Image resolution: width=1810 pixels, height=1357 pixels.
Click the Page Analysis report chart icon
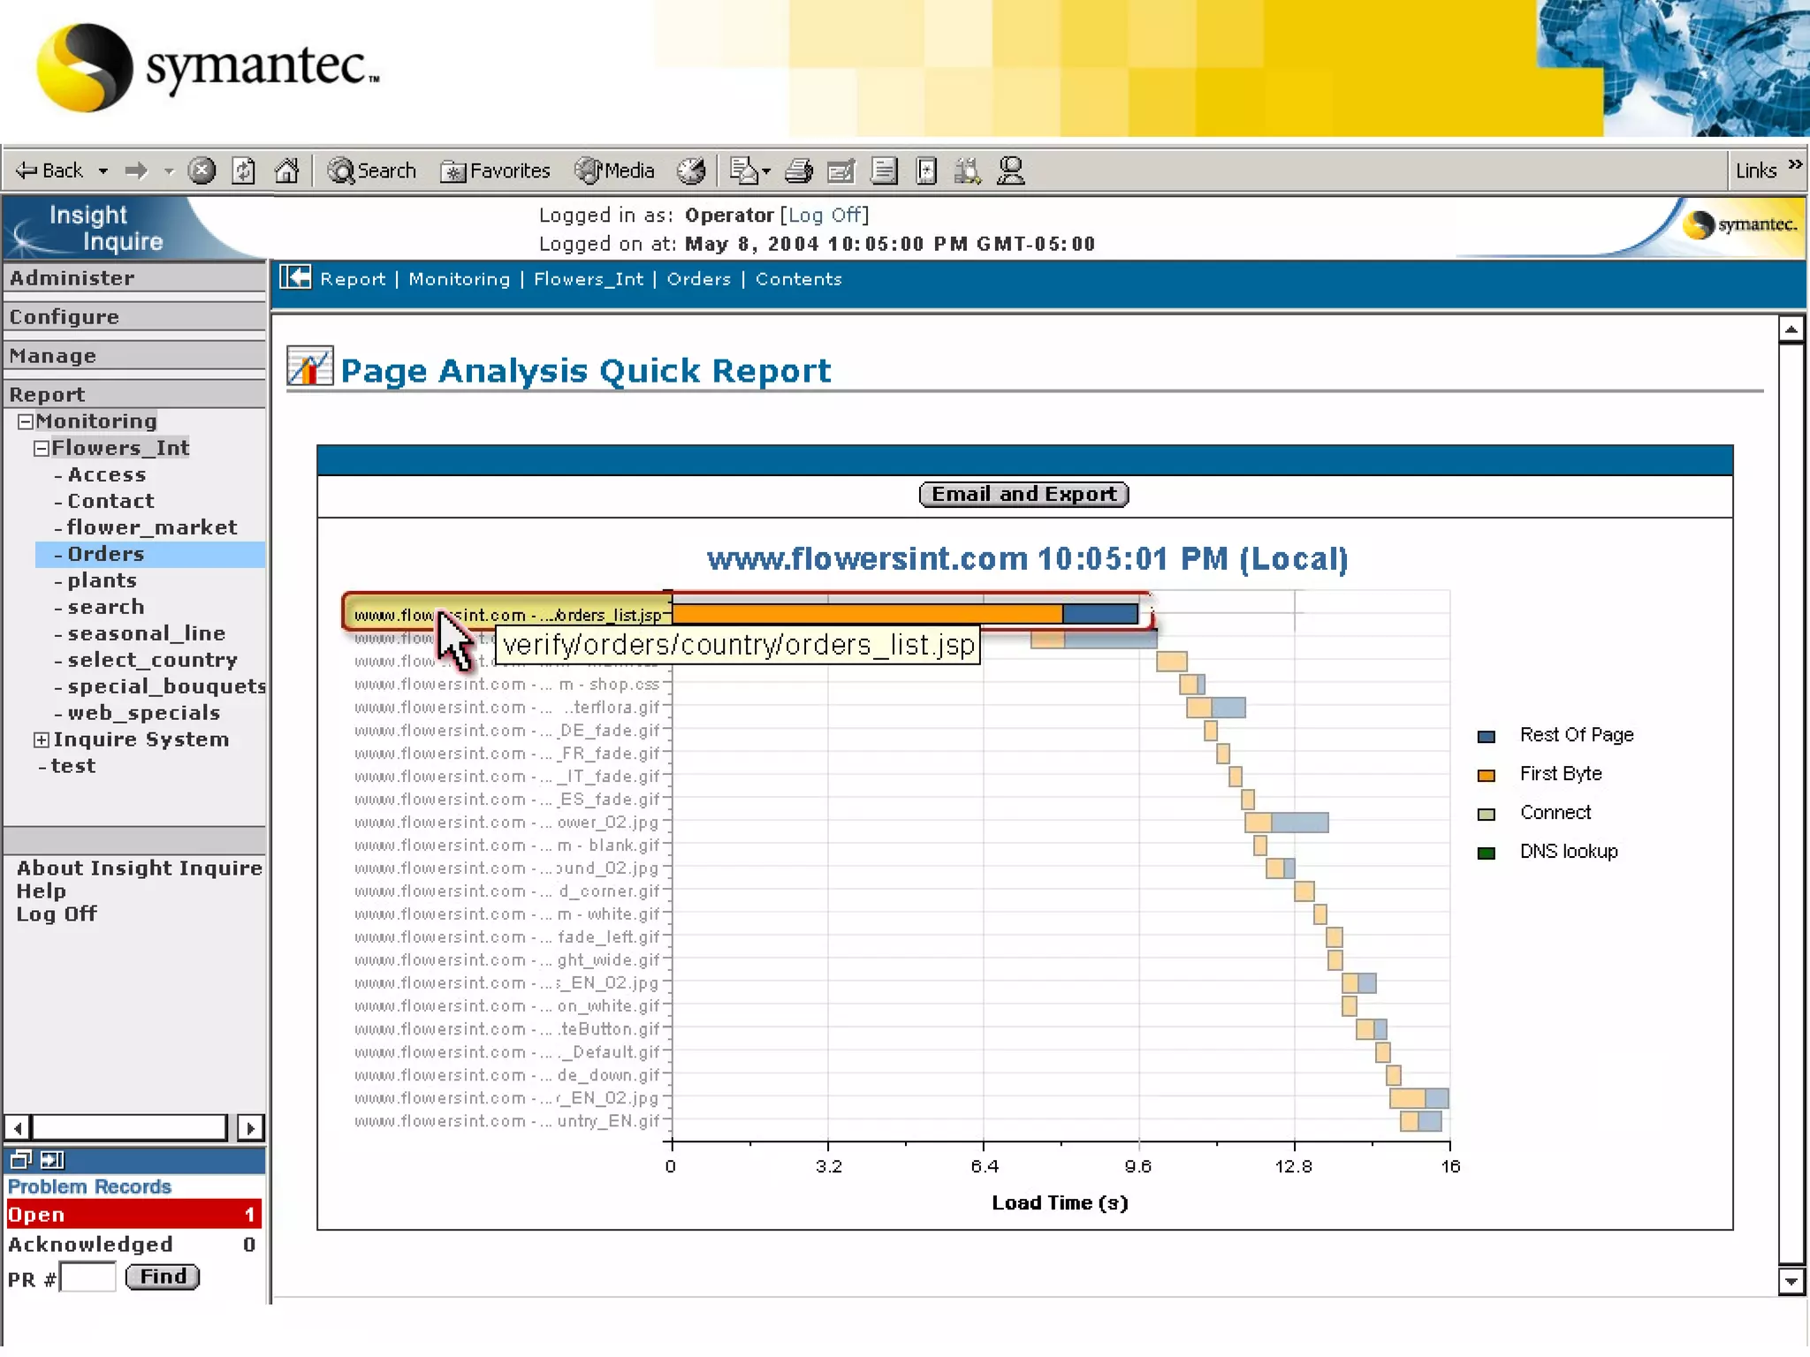(309, 367)
